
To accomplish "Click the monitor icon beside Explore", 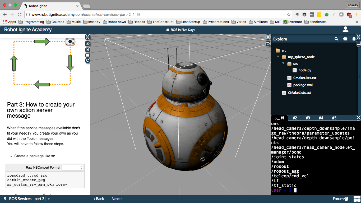I will click(x=358, y=44).
